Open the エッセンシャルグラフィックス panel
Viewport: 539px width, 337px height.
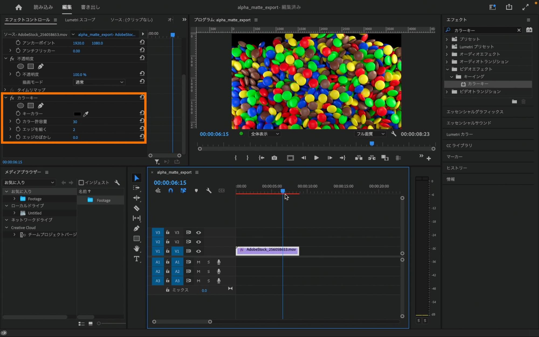click(x=475, y=112)
